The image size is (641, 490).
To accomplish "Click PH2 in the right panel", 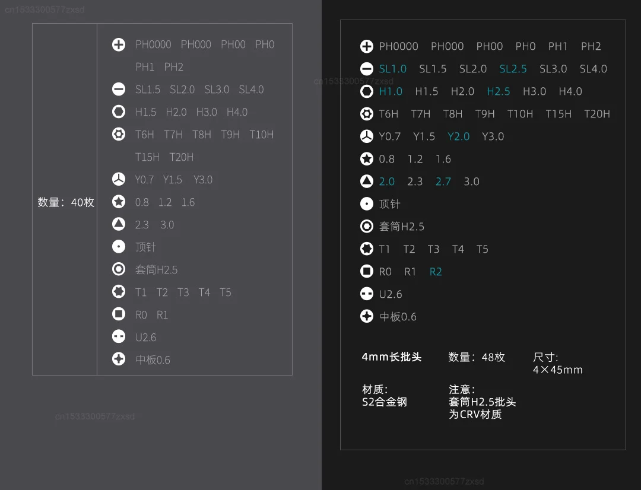I will [591, 46].
